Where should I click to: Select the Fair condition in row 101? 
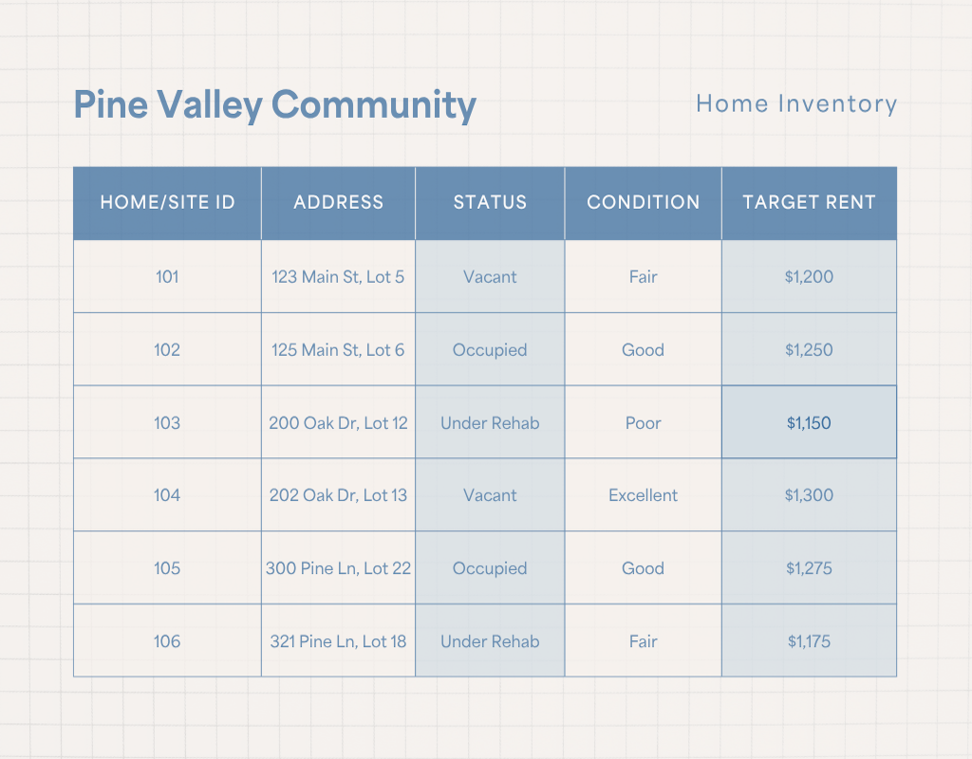point(643,276)
